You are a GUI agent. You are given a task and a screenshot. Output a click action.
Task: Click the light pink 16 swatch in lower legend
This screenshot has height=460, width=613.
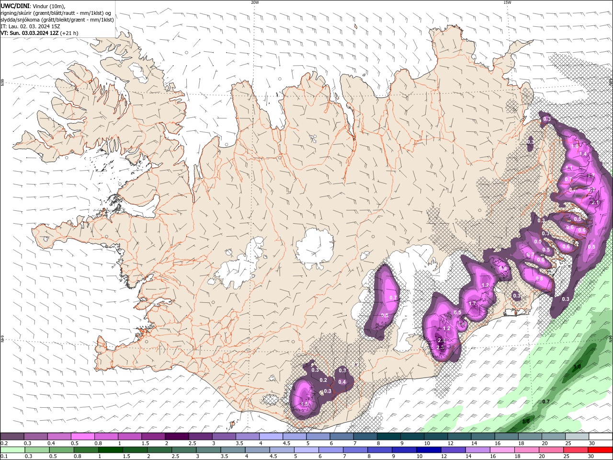pyautogui.click(x=502, y=450)
